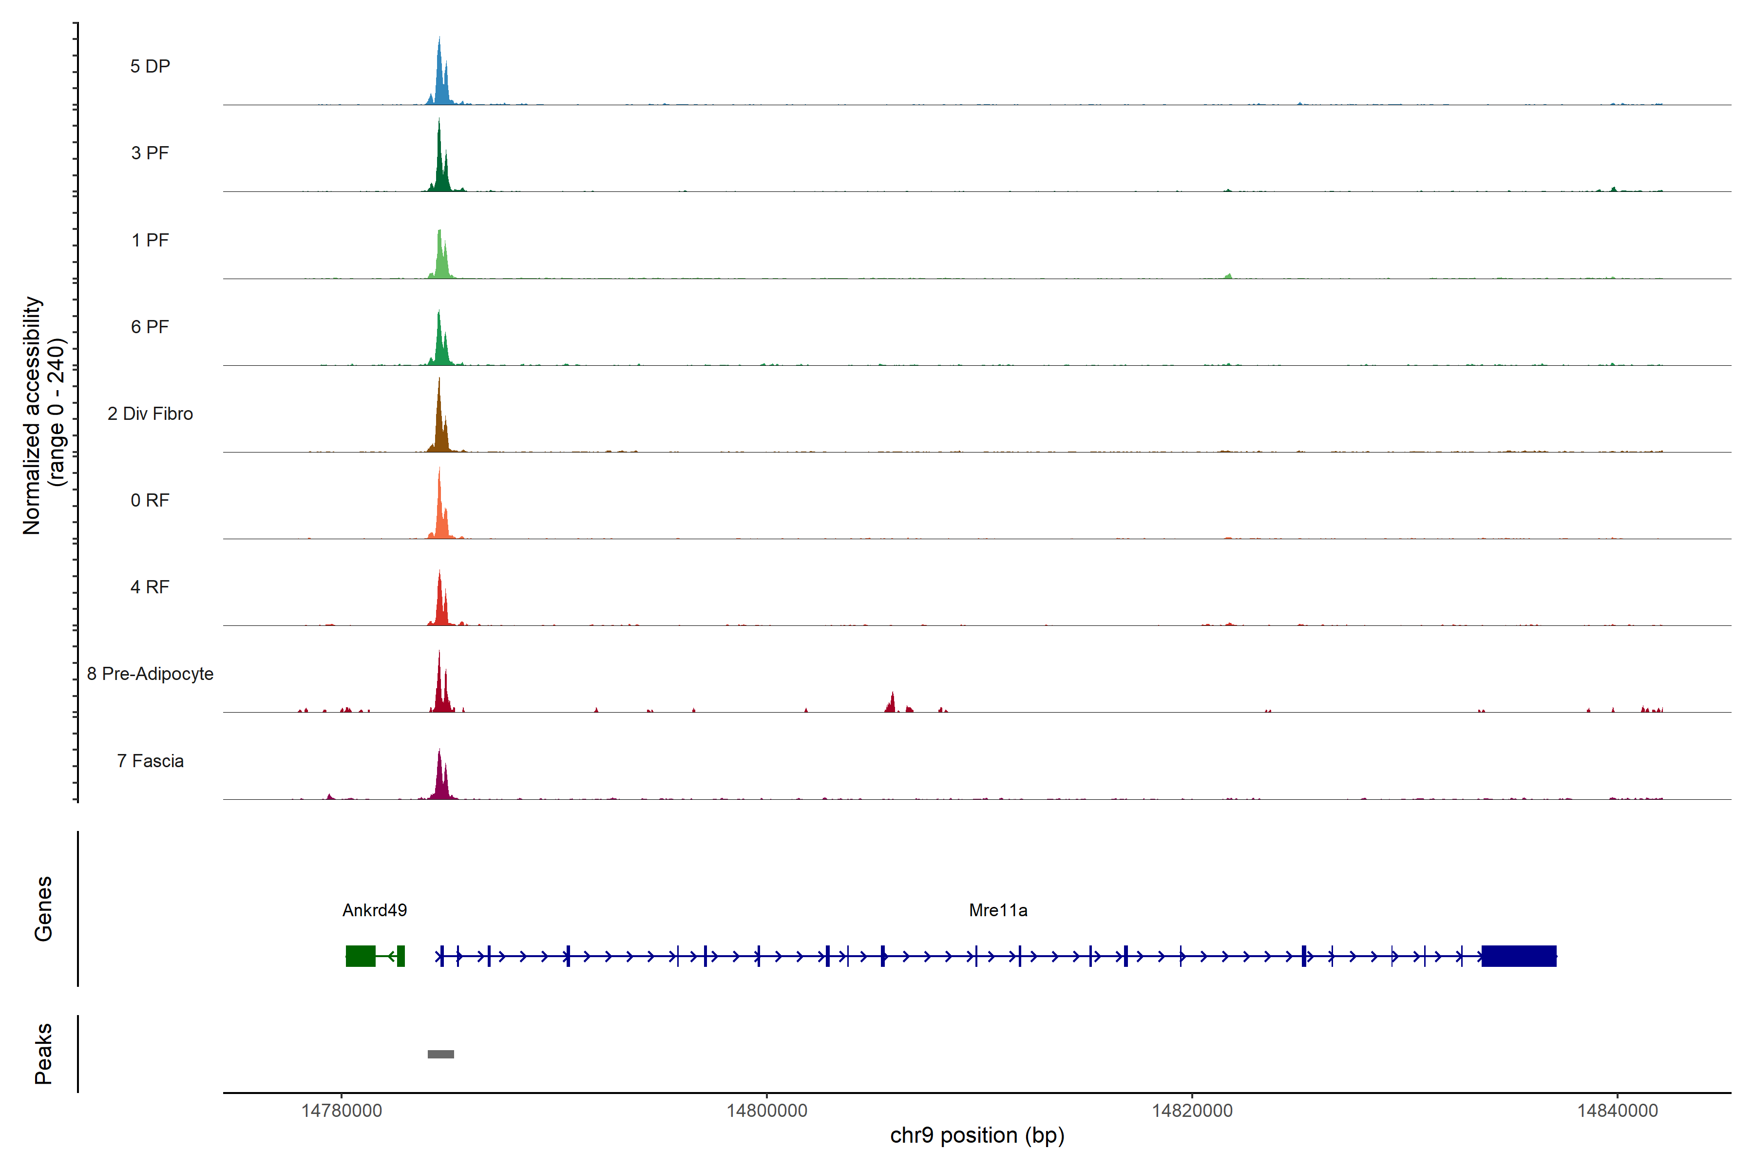This screenshot has width=1754, height=1169.
Task: Select the 7 Fascia track label
Action: 150,761
